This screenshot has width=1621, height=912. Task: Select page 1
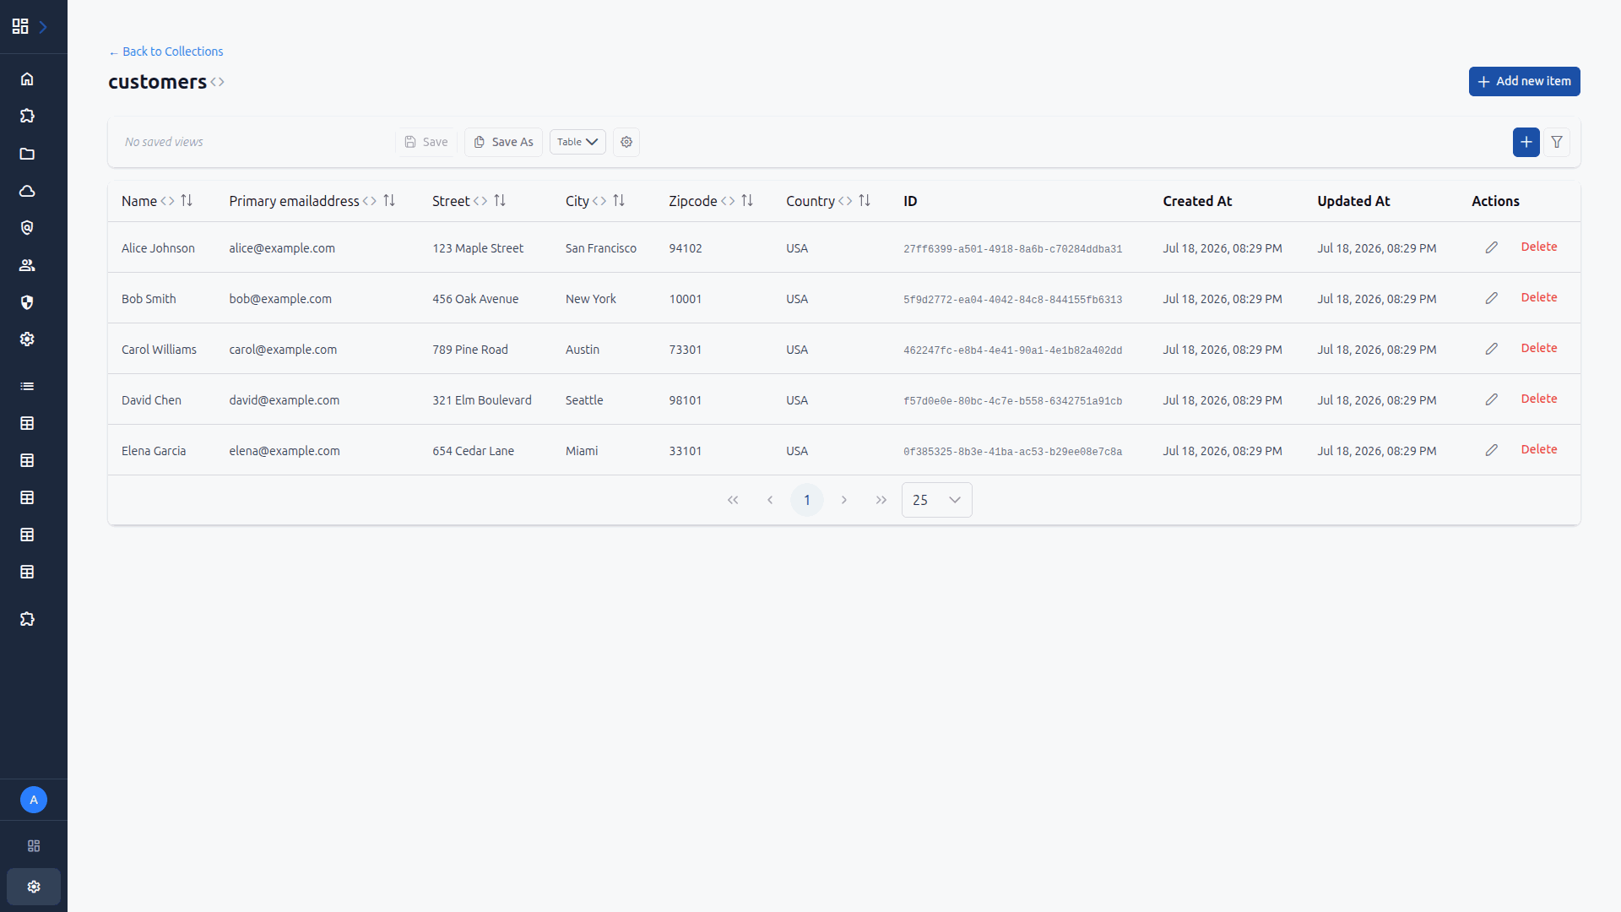[807, 500]
